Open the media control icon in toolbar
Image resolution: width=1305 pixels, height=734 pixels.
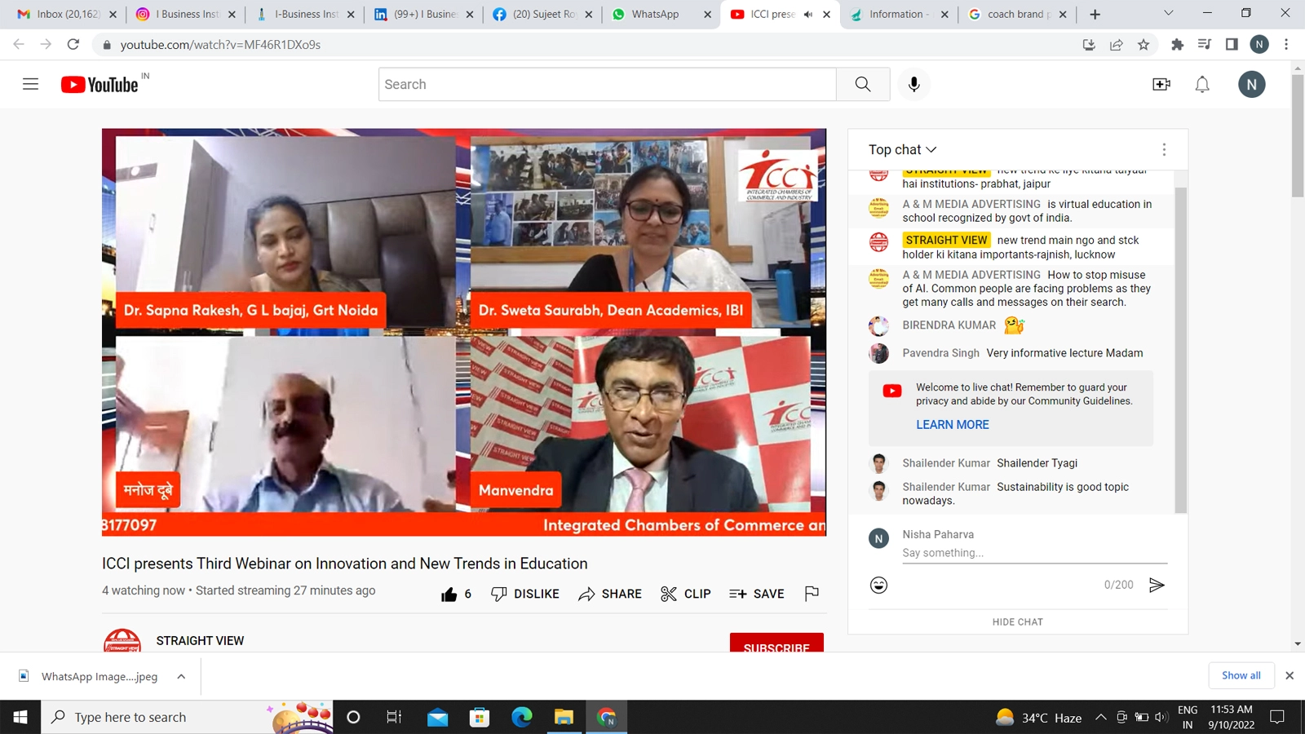[x=1205, y=45]
